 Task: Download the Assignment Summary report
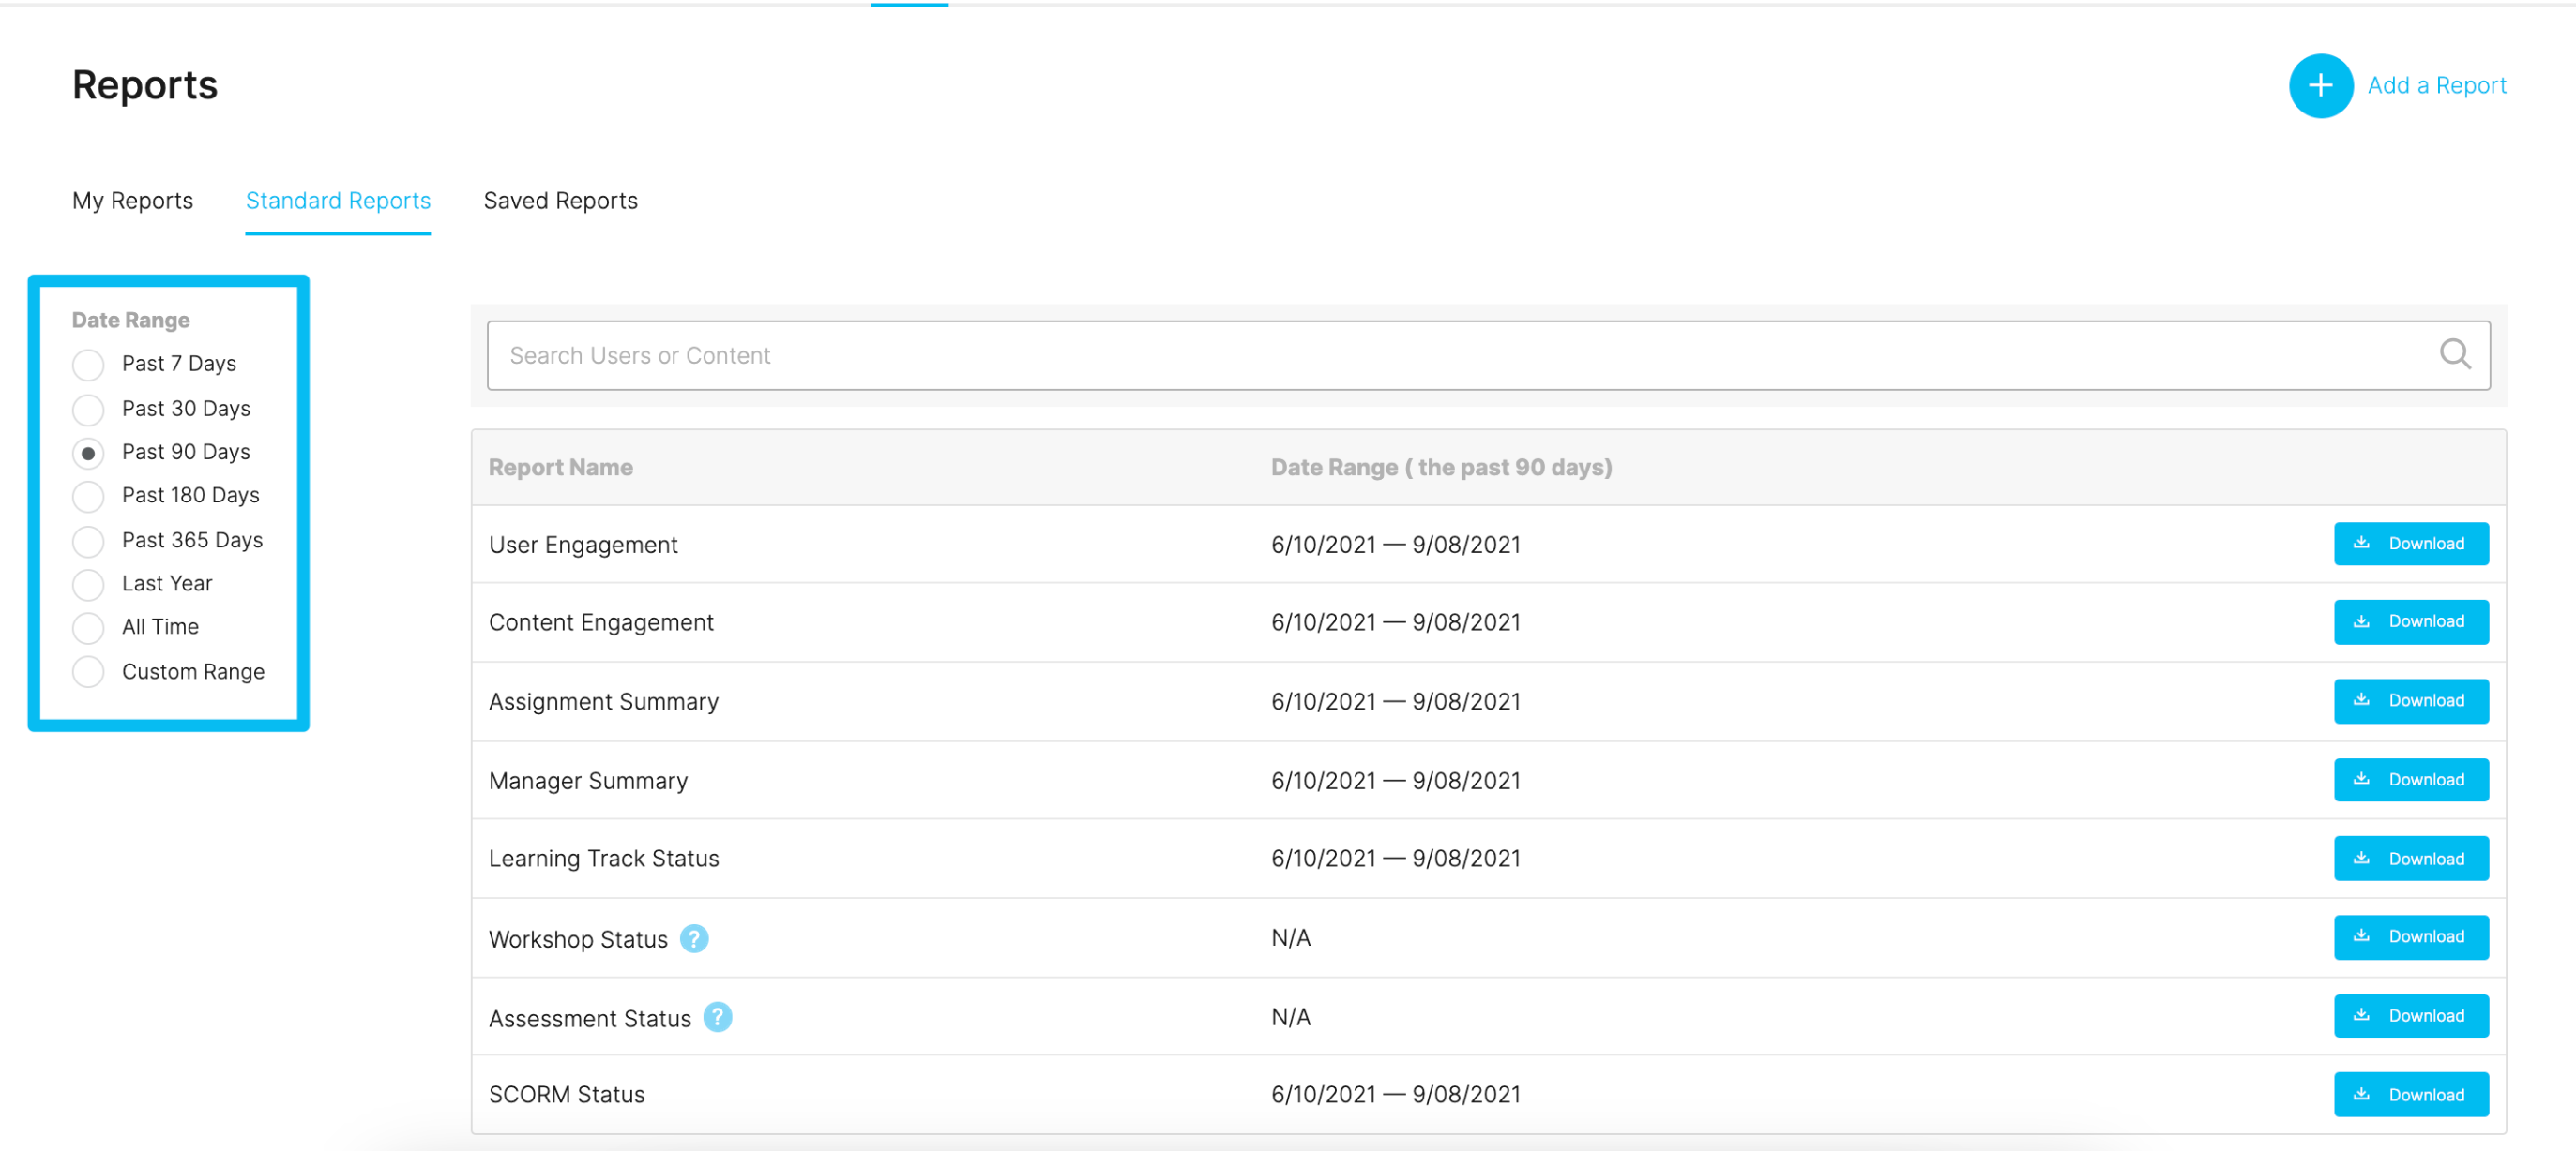2410,700
